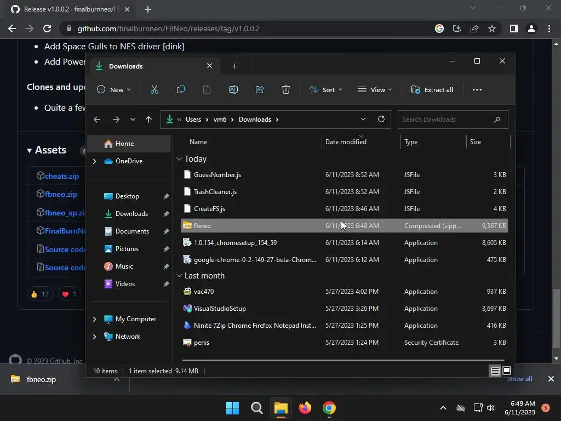Click the Rename icon in Explorer toolbar

tap(233, 89)
